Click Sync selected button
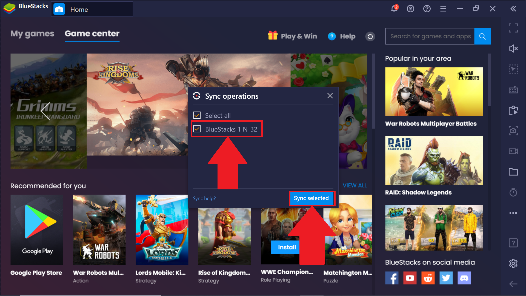Viewport: 526px width, 296px height. point(311,198)
